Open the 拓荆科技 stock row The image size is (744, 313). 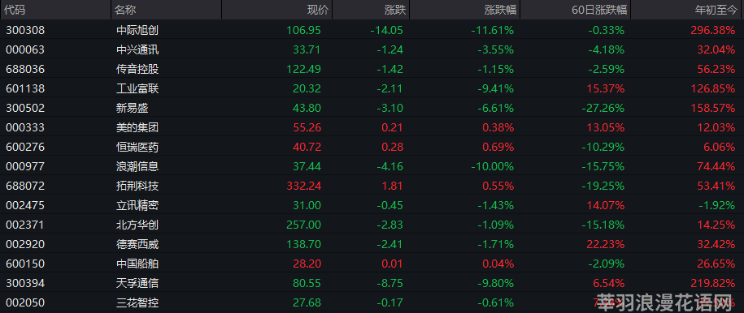pyautogui.click(x=372, y=186)
